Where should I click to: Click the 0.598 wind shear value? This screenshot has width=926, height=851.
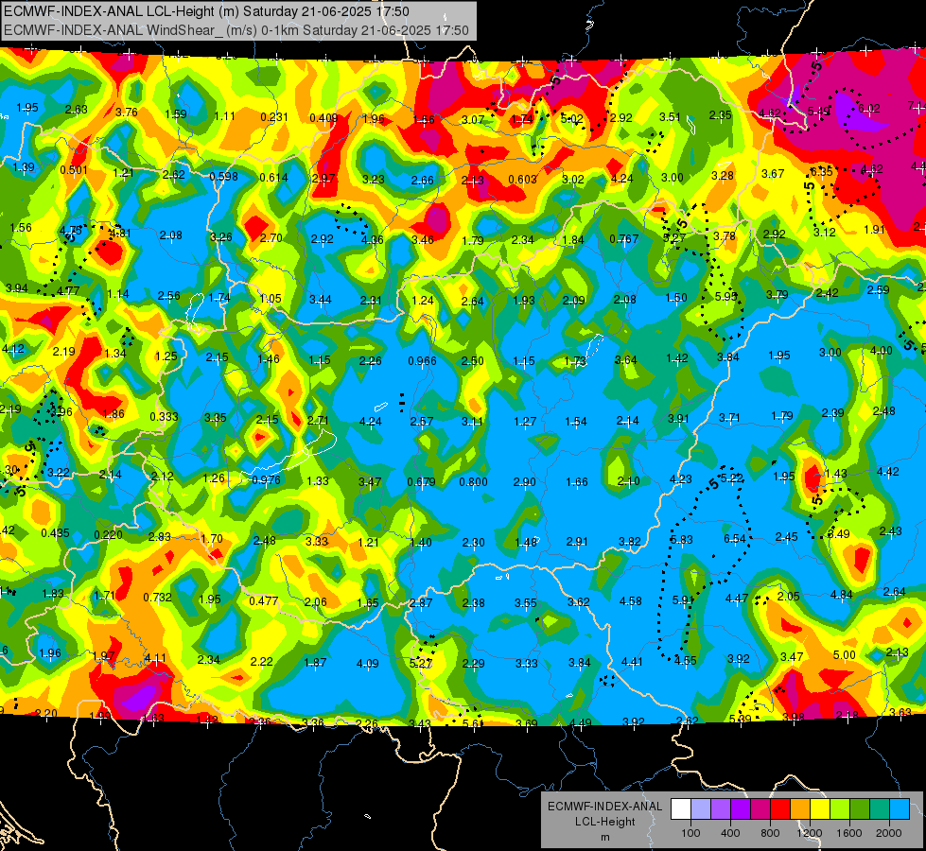coord(224,177)
